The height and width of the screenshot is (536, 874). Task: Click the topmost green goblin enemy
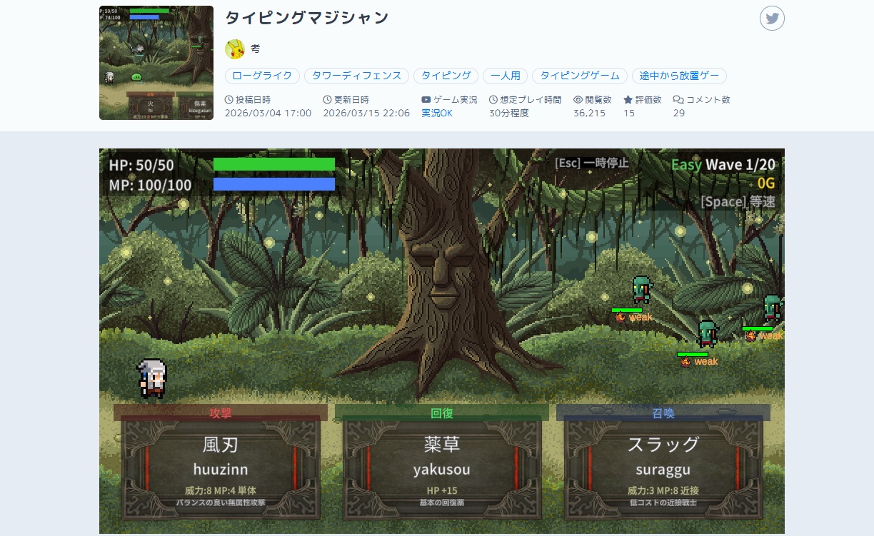[641, 290]
